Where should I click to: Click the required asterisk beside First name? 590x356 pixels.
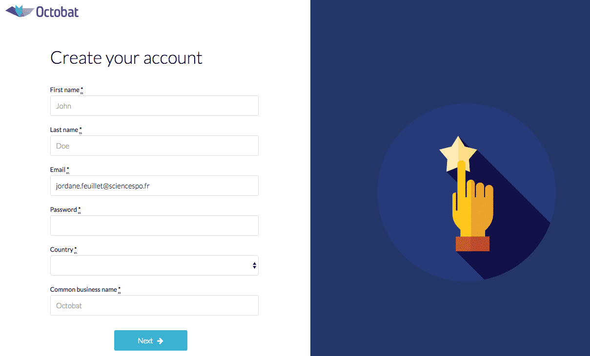pyautogui.click(x=82, y=90)
